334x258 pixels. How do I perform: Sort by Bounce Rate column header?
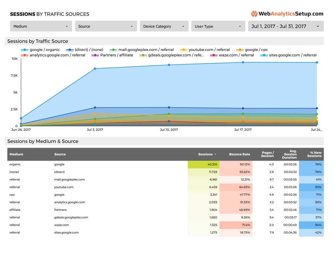[x=240, y=154]
